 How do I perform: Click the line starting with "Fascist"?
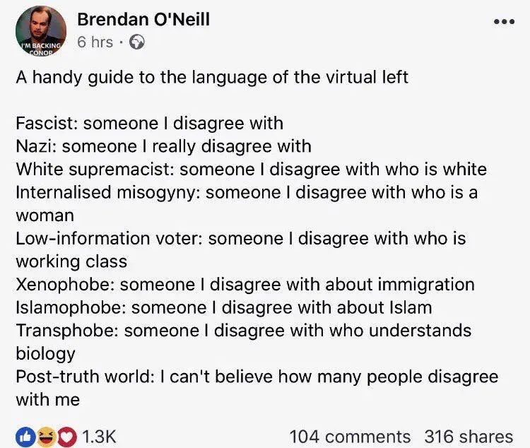149,123
